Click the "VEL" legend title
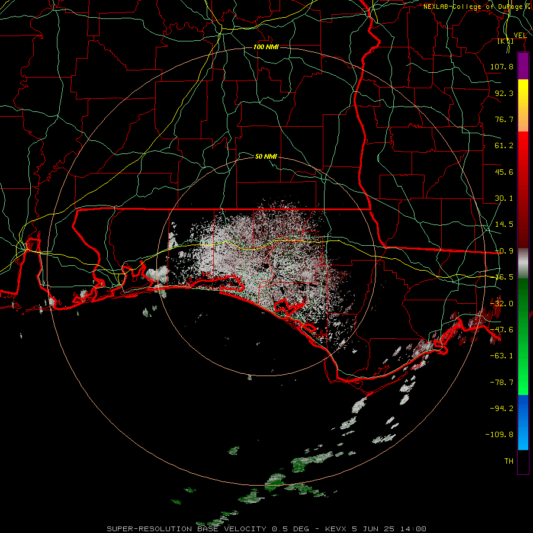 click(521, 36)
